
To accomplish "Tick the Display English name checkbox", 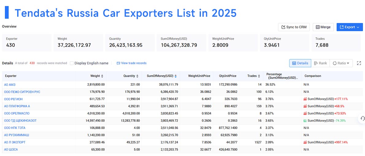I will tap(72, 63).
